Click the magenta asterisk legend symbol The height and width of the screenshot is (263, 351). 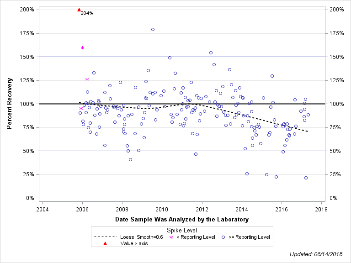(171, 237)
